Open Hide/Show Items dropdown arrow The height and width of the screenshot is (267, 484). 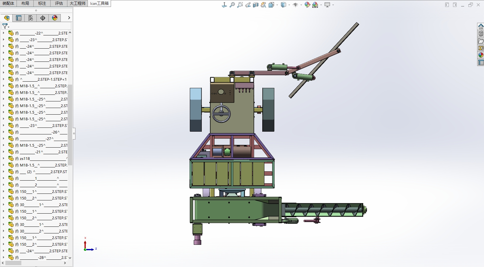tap(301, 5)
